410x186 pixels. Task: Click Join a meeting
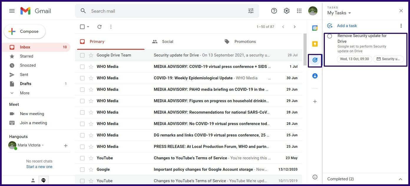pos(33,123)
